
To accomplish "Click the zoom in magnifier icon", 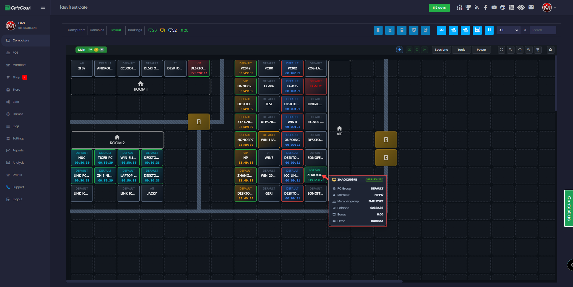I will [x=529, y=50].
